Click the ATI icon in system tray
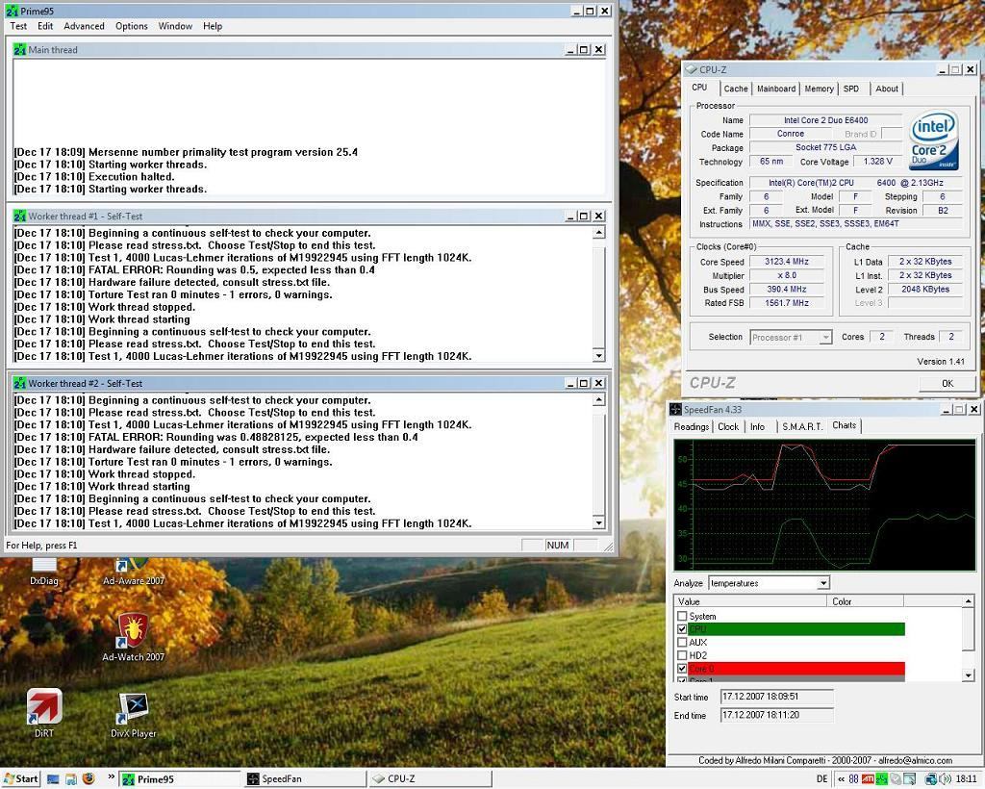This screenshot has height=789, width=985. point(869,778)
